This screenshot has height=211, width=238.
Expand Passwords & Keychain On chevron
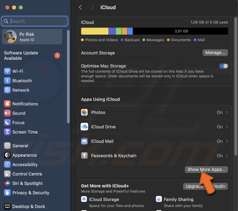coord(227,156)
